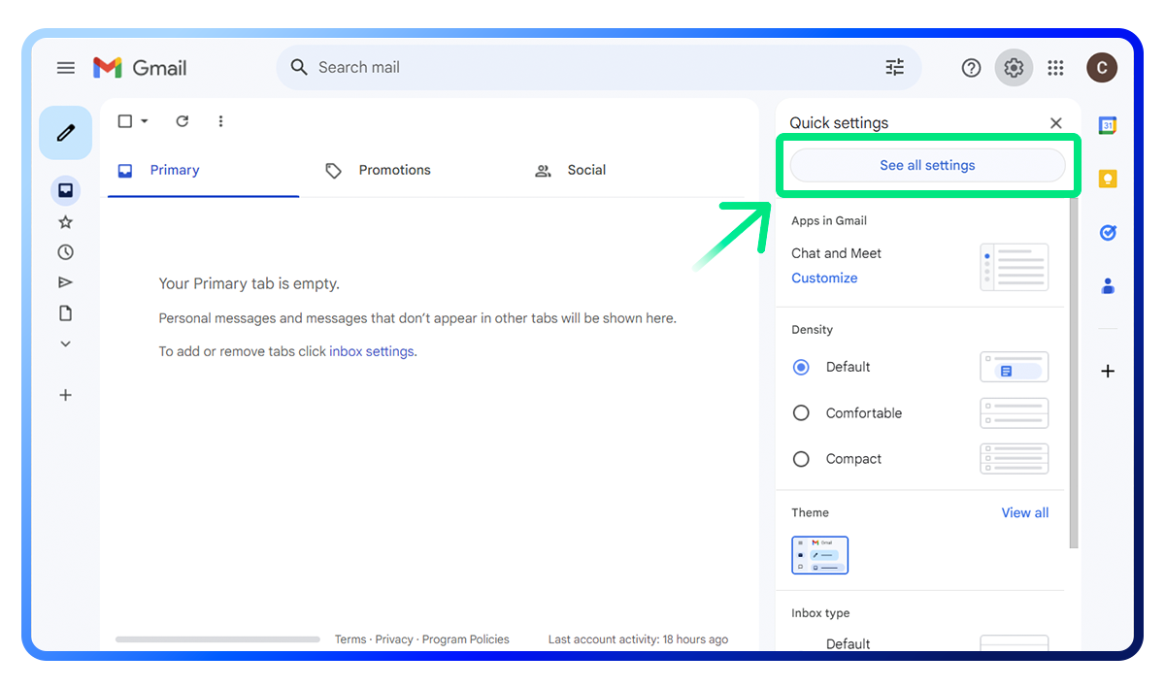Choose Comfortable density

point(801,412)
